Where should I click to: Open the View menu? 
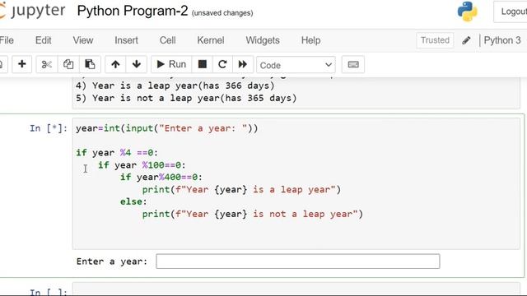[x=83, y=40]
